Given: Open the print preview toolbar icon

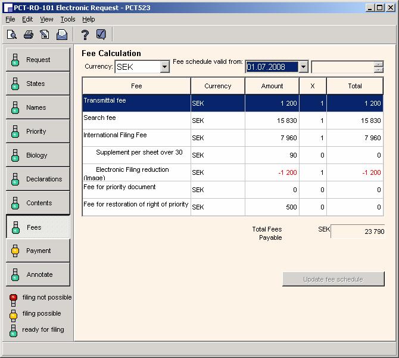Looking at the screenshot, I should tap(12, 35).
